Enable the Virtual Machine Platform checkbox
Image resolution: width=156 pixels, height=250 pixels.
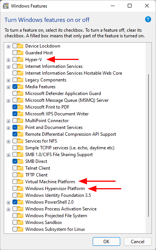(x=15, y=182)
